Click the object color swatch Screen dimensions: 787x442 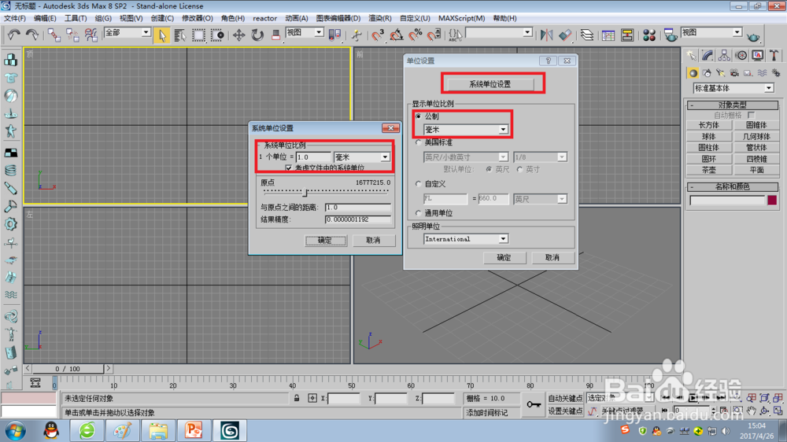point(772,201)
